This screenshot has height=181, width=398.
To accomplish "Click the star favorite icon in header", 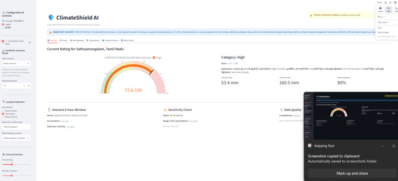I will [386, 2].
